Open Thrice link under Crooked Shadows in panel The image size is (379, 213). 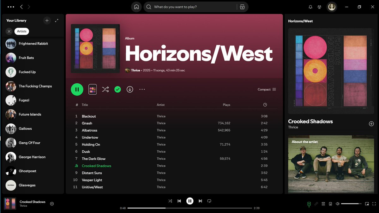pos(293,127)
